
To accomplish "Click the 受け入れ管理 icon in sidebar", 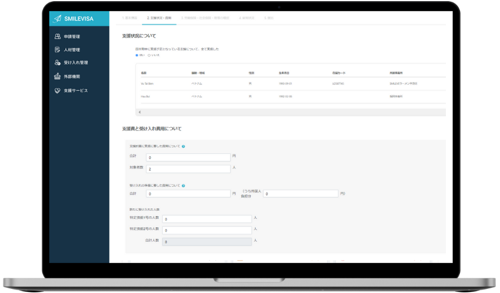I will [58, 62].
